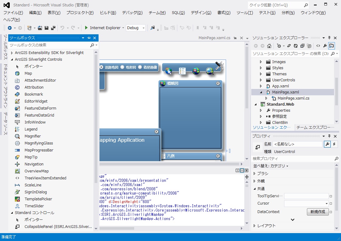Open the ツール(T) menu

[x=245, y=12]
